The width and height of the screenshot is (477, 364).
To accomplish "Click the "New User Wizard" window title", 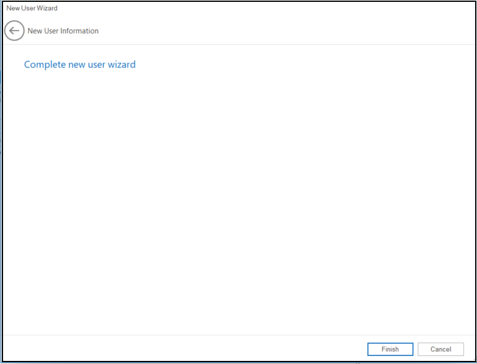I will tap(32, 8).
